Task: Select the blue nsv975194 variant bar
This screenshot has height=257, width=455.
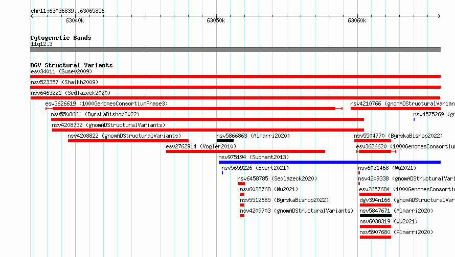Action: coord(330,162)
